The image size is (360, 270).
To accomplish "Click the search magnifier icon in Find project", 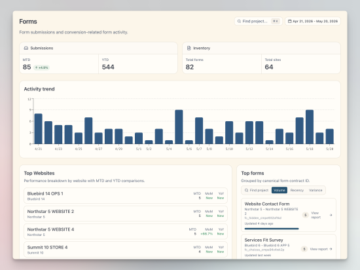I will pyautogui.click(x=239, y=21).
